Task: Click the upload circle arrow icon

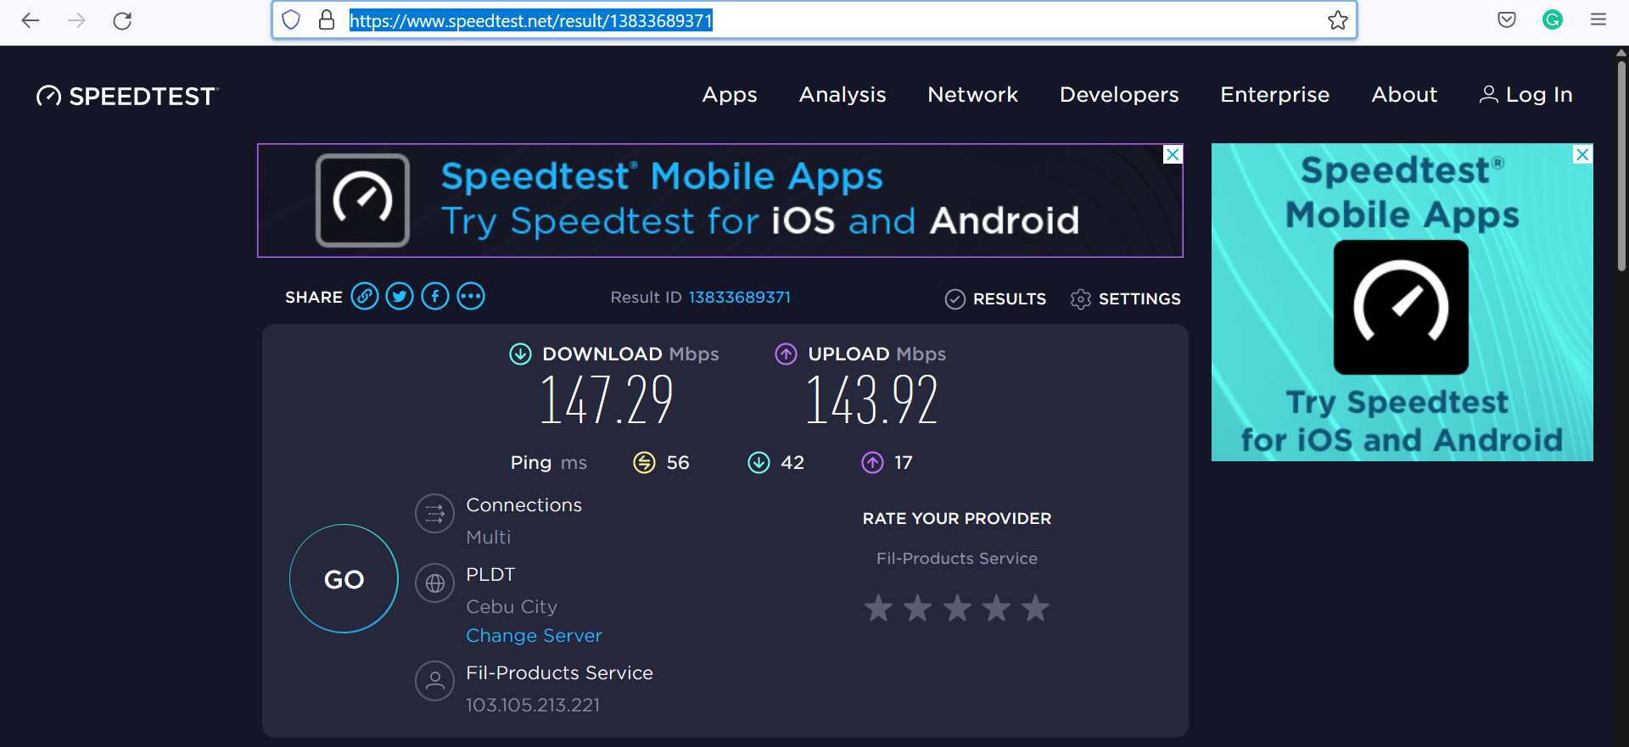Action: (x=787, y=354)
